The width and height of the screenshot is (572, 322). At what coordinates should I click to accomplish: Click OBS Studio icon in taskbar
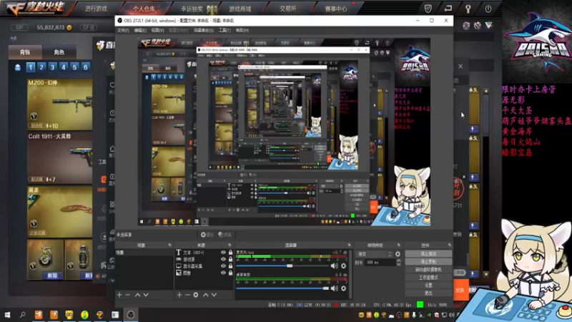131,315
